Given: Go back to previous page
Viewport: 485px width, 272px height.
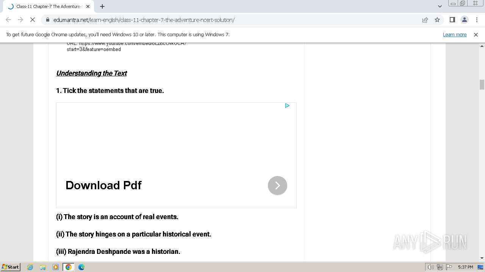Looking at the screenshot, I should [x=8, y=20].
